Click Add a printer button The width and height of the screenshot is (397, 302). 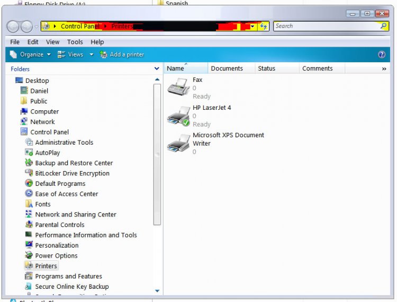pos(122,54)
